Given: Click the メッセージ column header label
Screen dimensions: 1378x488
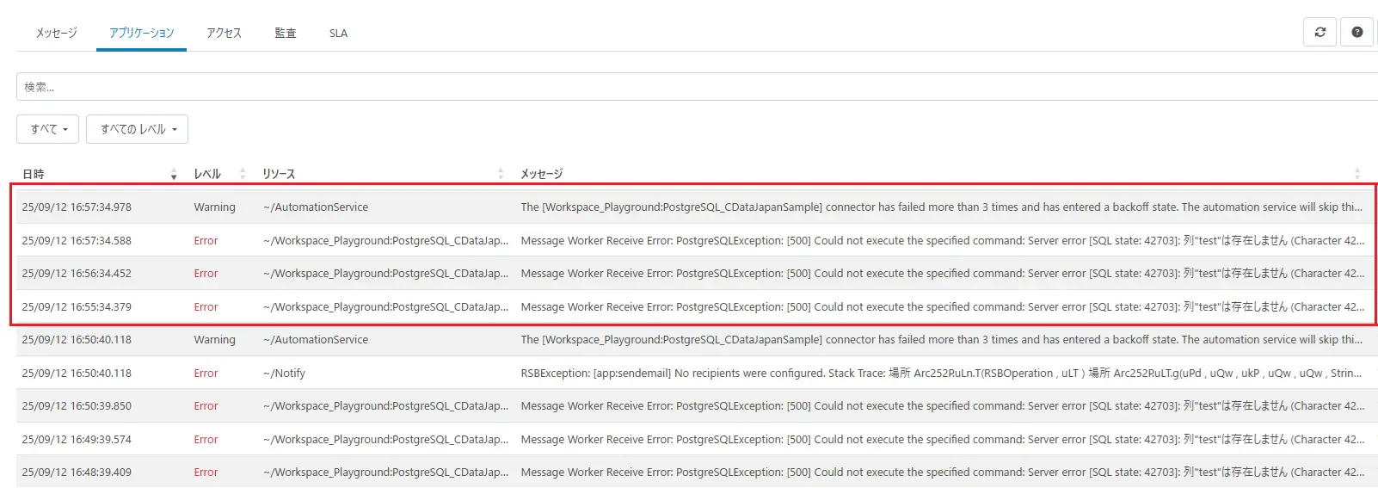Looking at the screenshot, I should coord(542,174).
